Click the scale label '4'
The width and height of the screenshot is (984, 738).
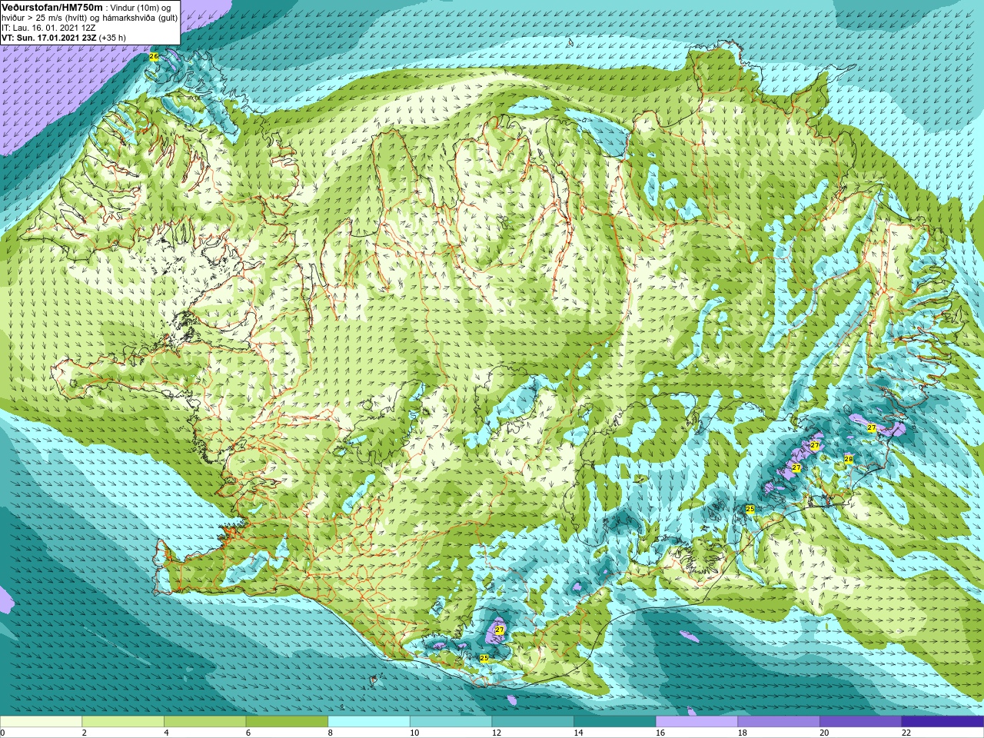point(166,733)
